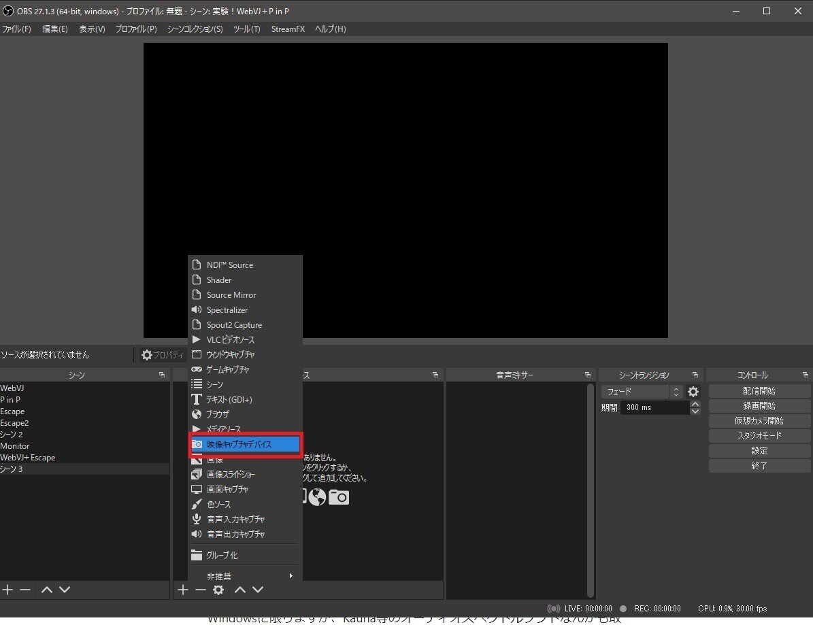Decrease transition duration with down arrow
The height and width of the screenshot is (625, 813).
click(x=695, y=411)
